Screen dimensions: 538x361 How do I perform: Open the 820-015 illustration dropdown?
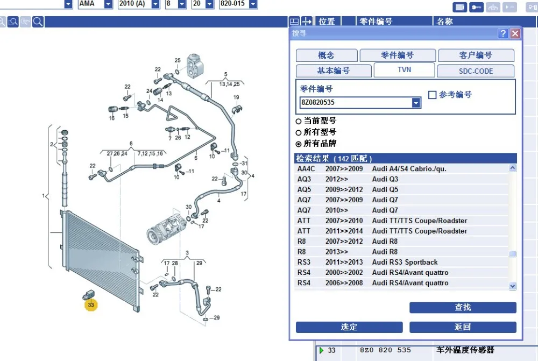(253, 4)
